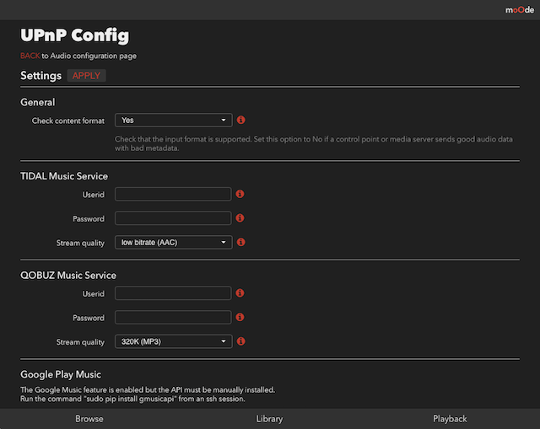Click info icon next to Check content format
540x429 pixels.
pyautogui.click(x=241, y=120)
